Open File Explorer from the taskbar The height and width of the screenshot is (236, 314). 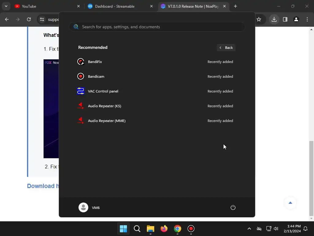pyautogui.click(x=150, y=229)
